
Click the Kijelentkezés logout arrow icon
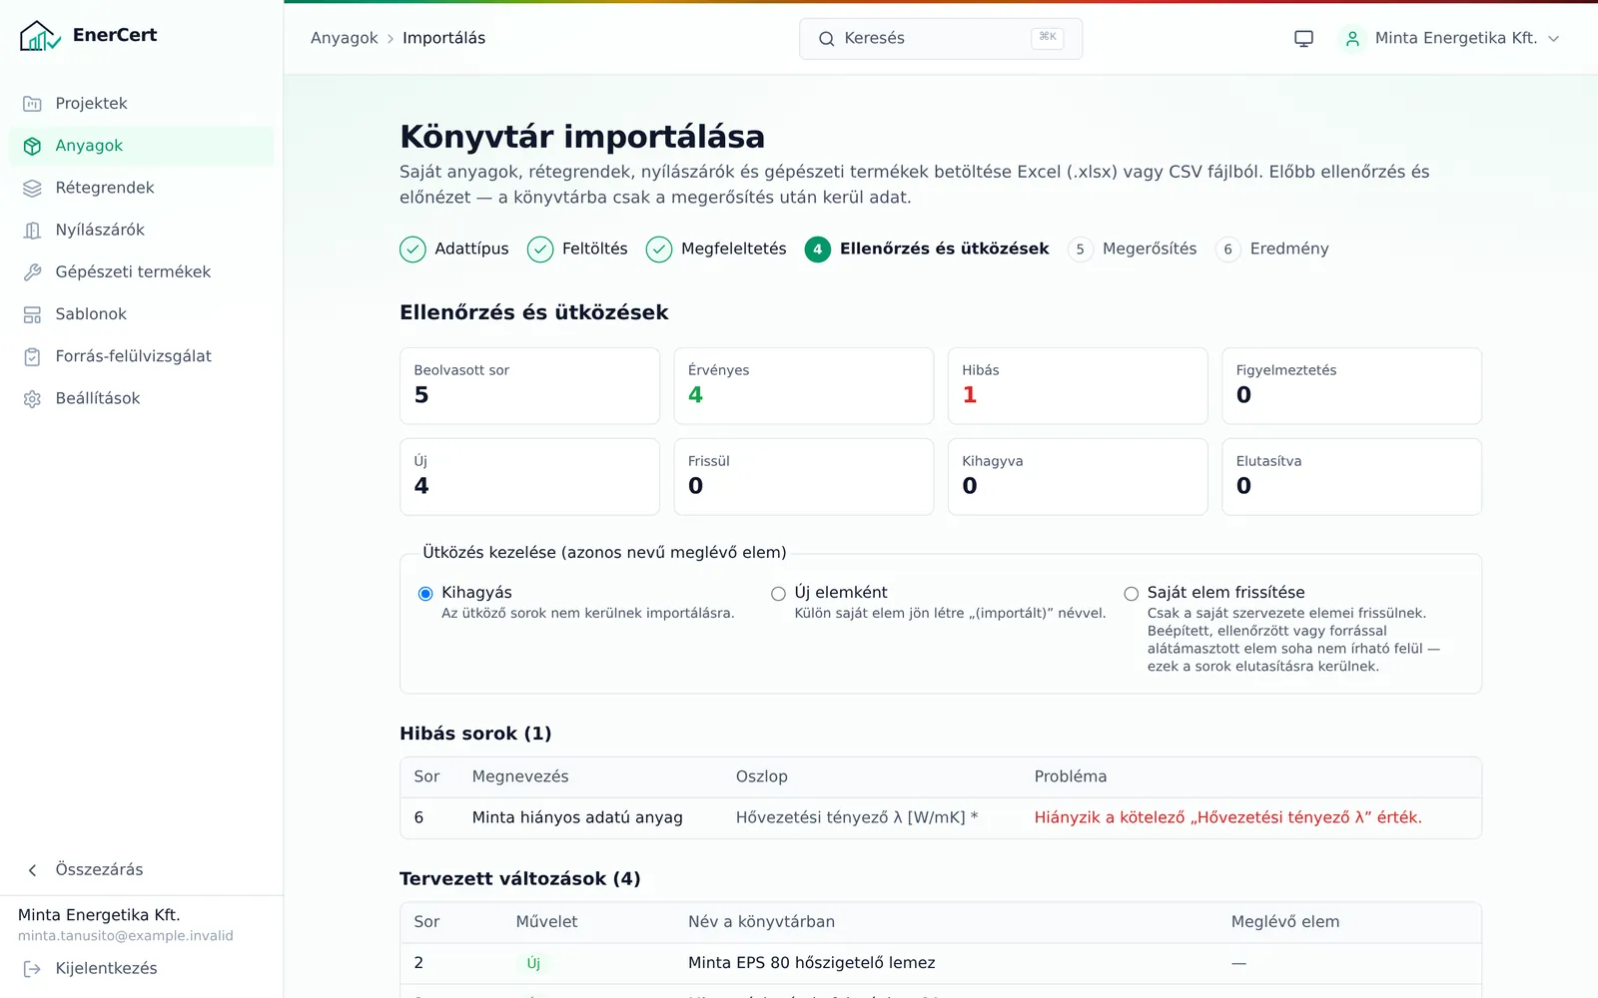32,969
